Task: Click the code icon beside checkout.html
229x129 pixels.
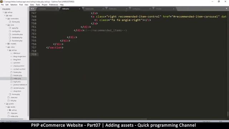Action: click(x=11, y=66)
